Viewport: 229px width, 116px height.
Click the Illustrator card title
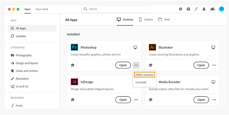click(166, 47)
